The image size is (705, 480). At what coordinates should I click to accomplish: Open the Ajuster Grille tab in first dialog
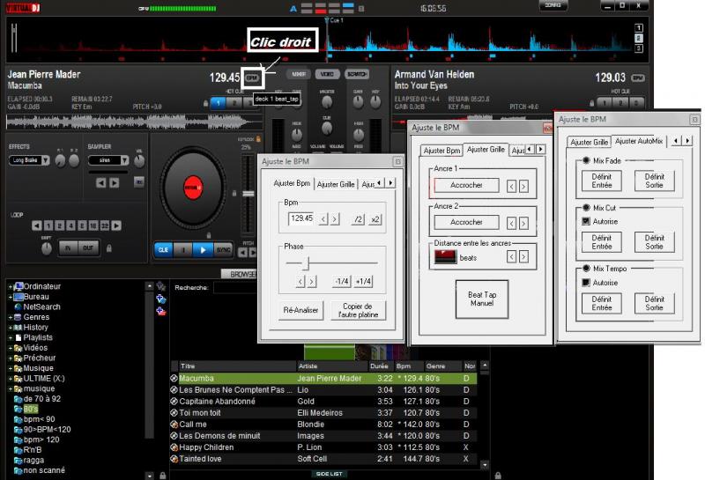pos(336,184)
